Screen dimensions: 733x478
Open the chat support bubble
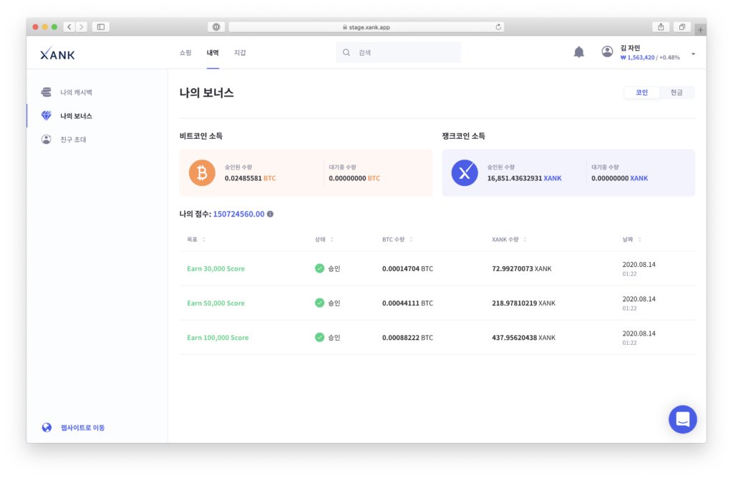click(682, 419)
